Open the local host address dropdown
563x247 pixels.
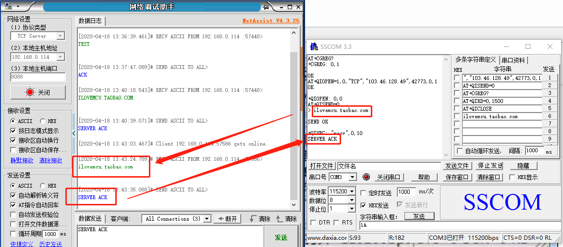click(61, 57)
